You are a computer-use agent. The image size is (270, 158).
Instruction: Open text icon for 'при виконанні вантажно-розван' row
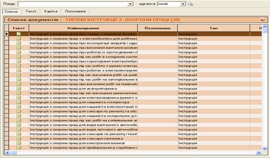[19, 48]
